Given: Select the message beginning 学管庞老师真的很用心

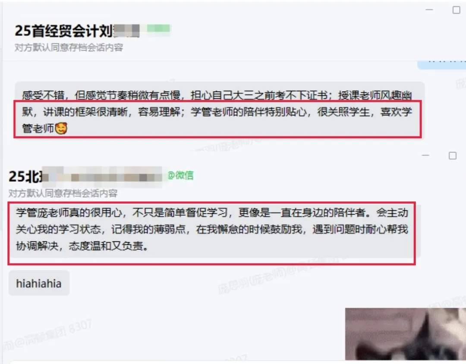Looking at the screenshot, I should click(x=214, y=229).
